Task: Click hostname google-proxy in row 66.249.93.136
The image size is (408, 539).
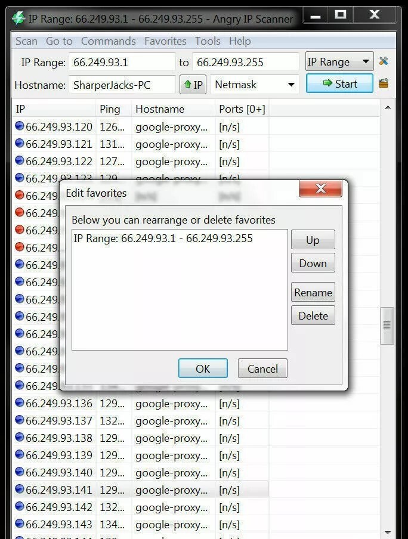Action: point(171,404)
